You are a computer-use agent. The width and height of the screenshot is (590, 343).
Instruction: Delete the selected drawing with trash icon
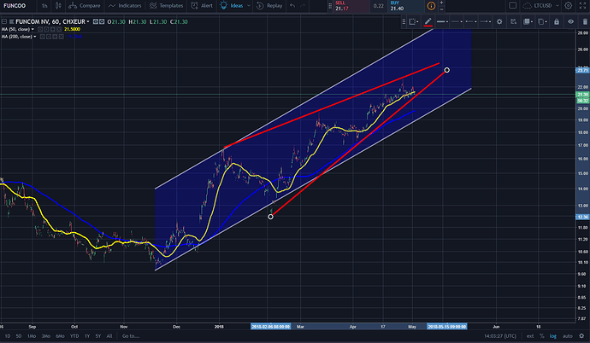[585, 22]
